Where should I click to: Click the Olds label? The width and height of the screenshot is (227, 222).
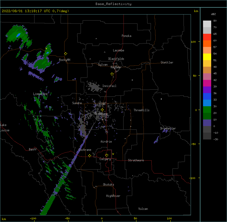[x=102, y=104]
